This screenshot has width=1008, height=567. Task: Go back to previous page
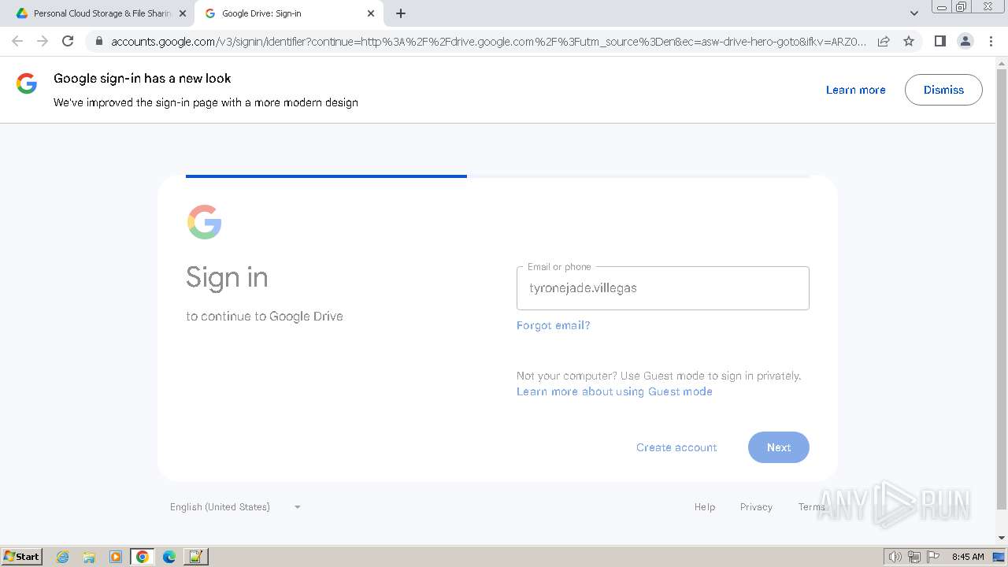pos(17,41)
